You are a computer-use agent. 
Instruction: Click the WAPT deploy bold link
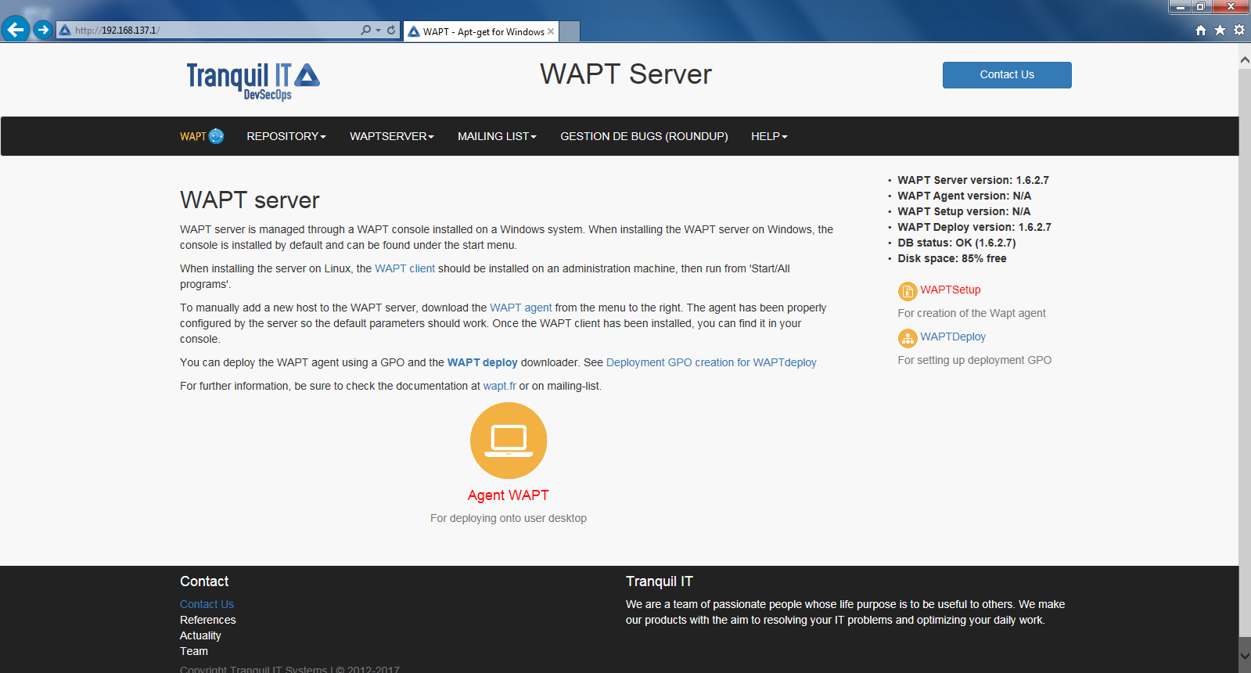click(483, 362)
